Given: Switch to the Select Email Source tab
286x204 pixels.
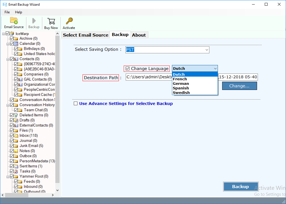Looking at the screenshot, I should point(86,35).
